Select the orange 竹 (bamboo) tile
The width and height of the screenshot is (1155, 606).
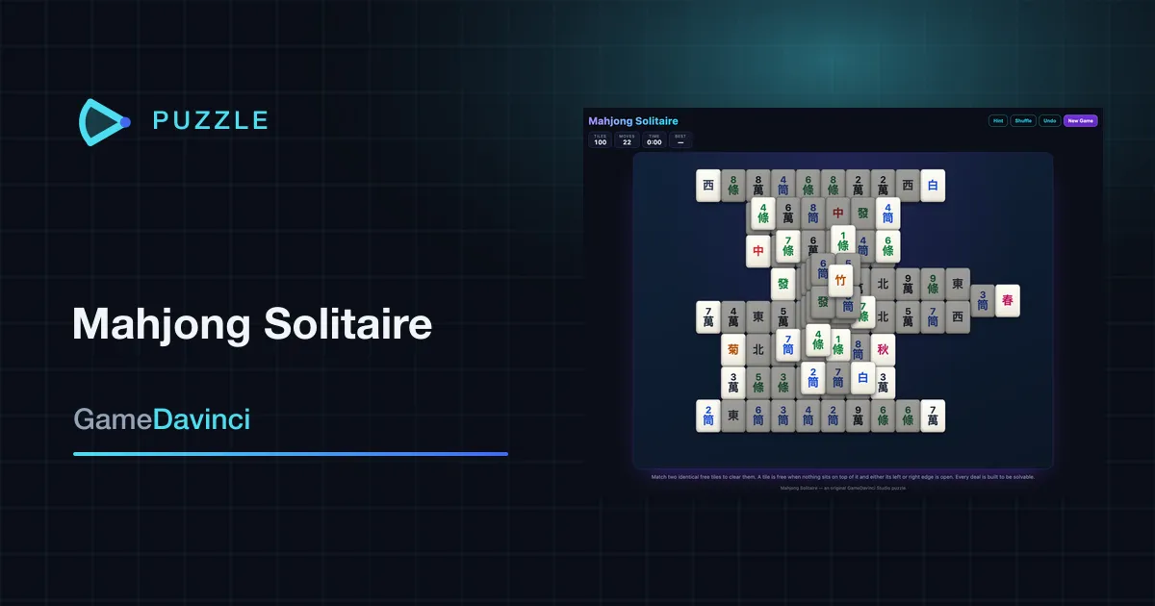click(x=840, y=281)
